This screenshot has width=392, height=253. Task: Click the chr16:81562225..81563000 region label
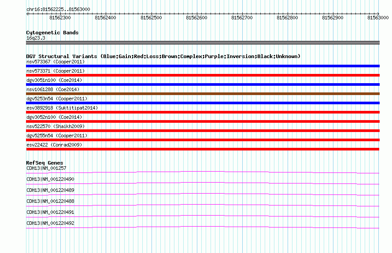pyautogui.click(x=58, y=9)
